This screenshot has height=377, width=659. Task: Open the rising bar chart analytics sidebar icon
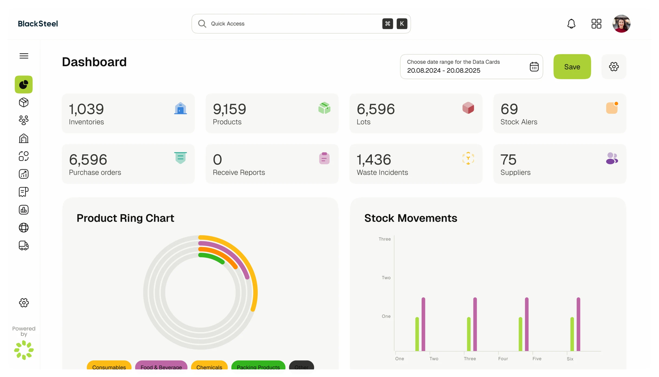pyautogui.click(x=24, y=174)
